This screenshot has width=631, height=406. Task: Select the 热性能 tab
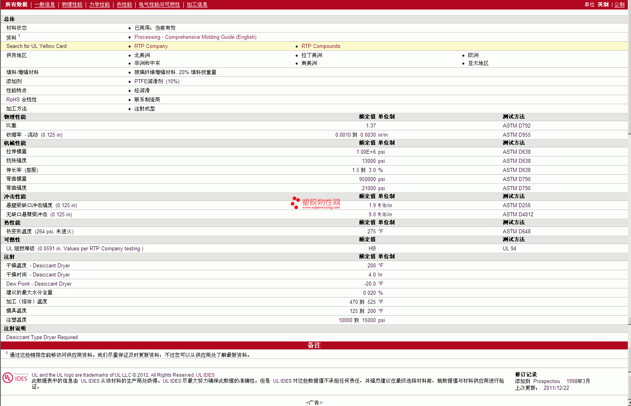coord(124,5)
